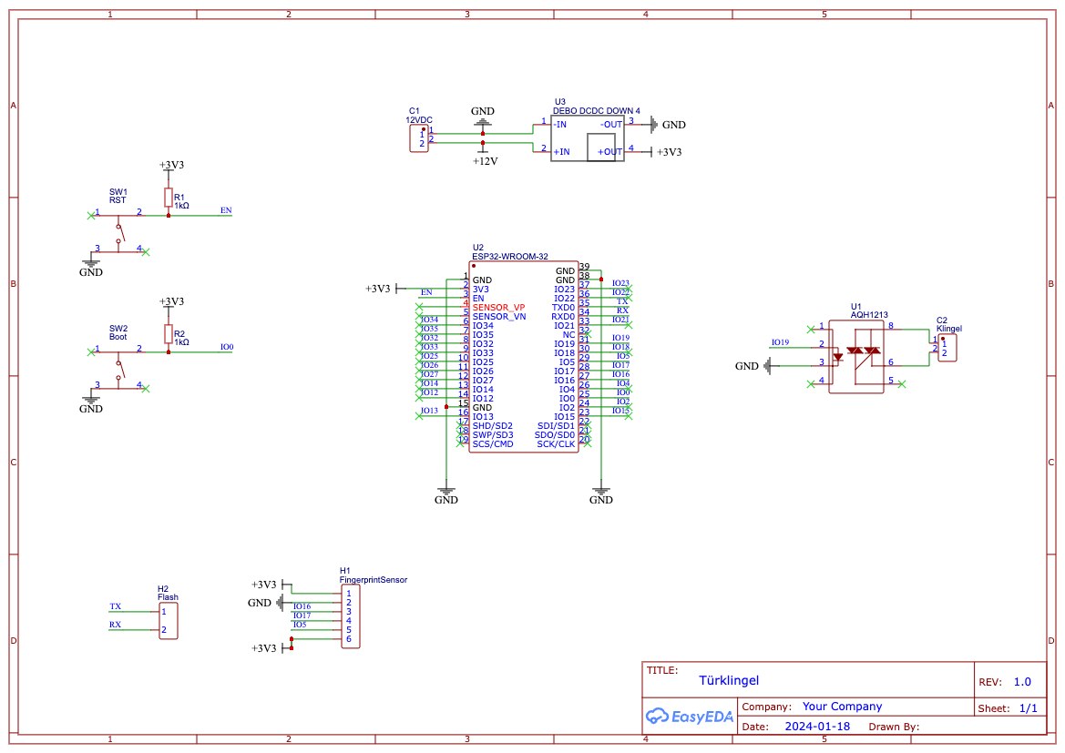Viewport: 1065px width, 753px height.
Task: Select the DEBO DCDC DOWN 4 module
Action: pyautogui.click(x=587, y=138)
